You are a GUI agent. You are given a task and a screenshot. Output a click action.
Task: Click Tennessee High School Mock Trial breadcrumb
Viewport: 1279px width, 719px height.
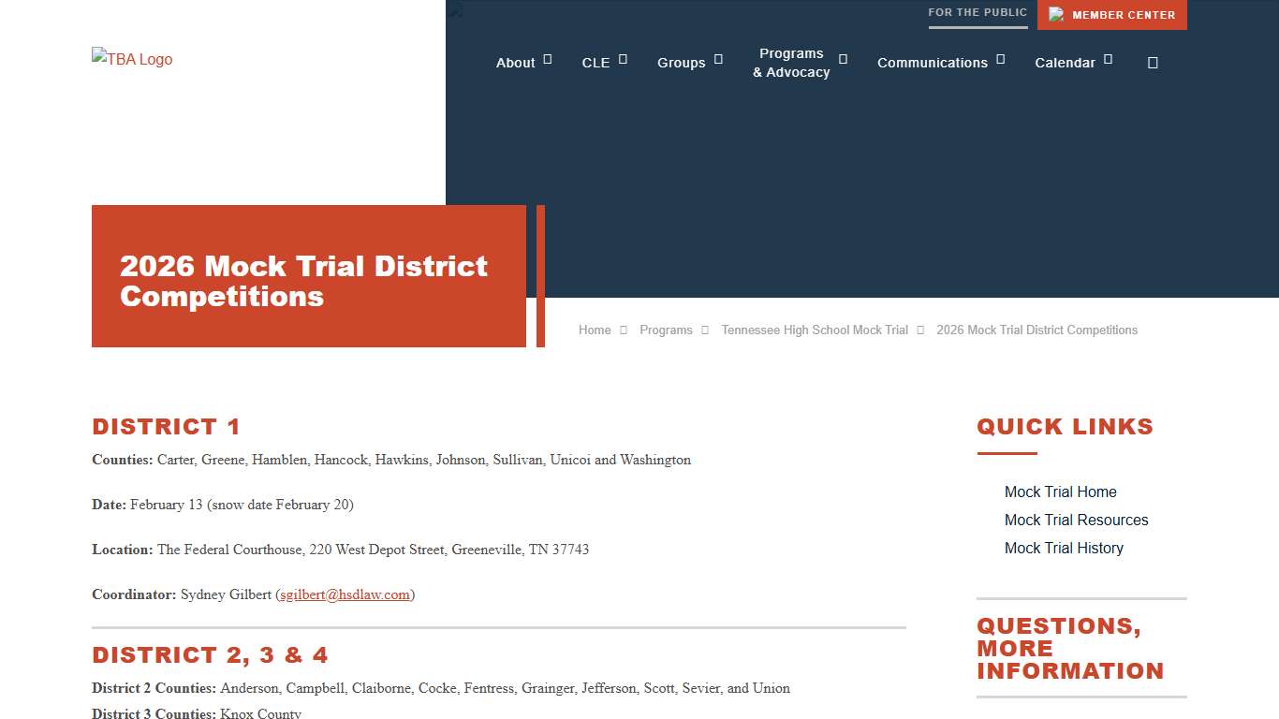(x=814, y=330)
